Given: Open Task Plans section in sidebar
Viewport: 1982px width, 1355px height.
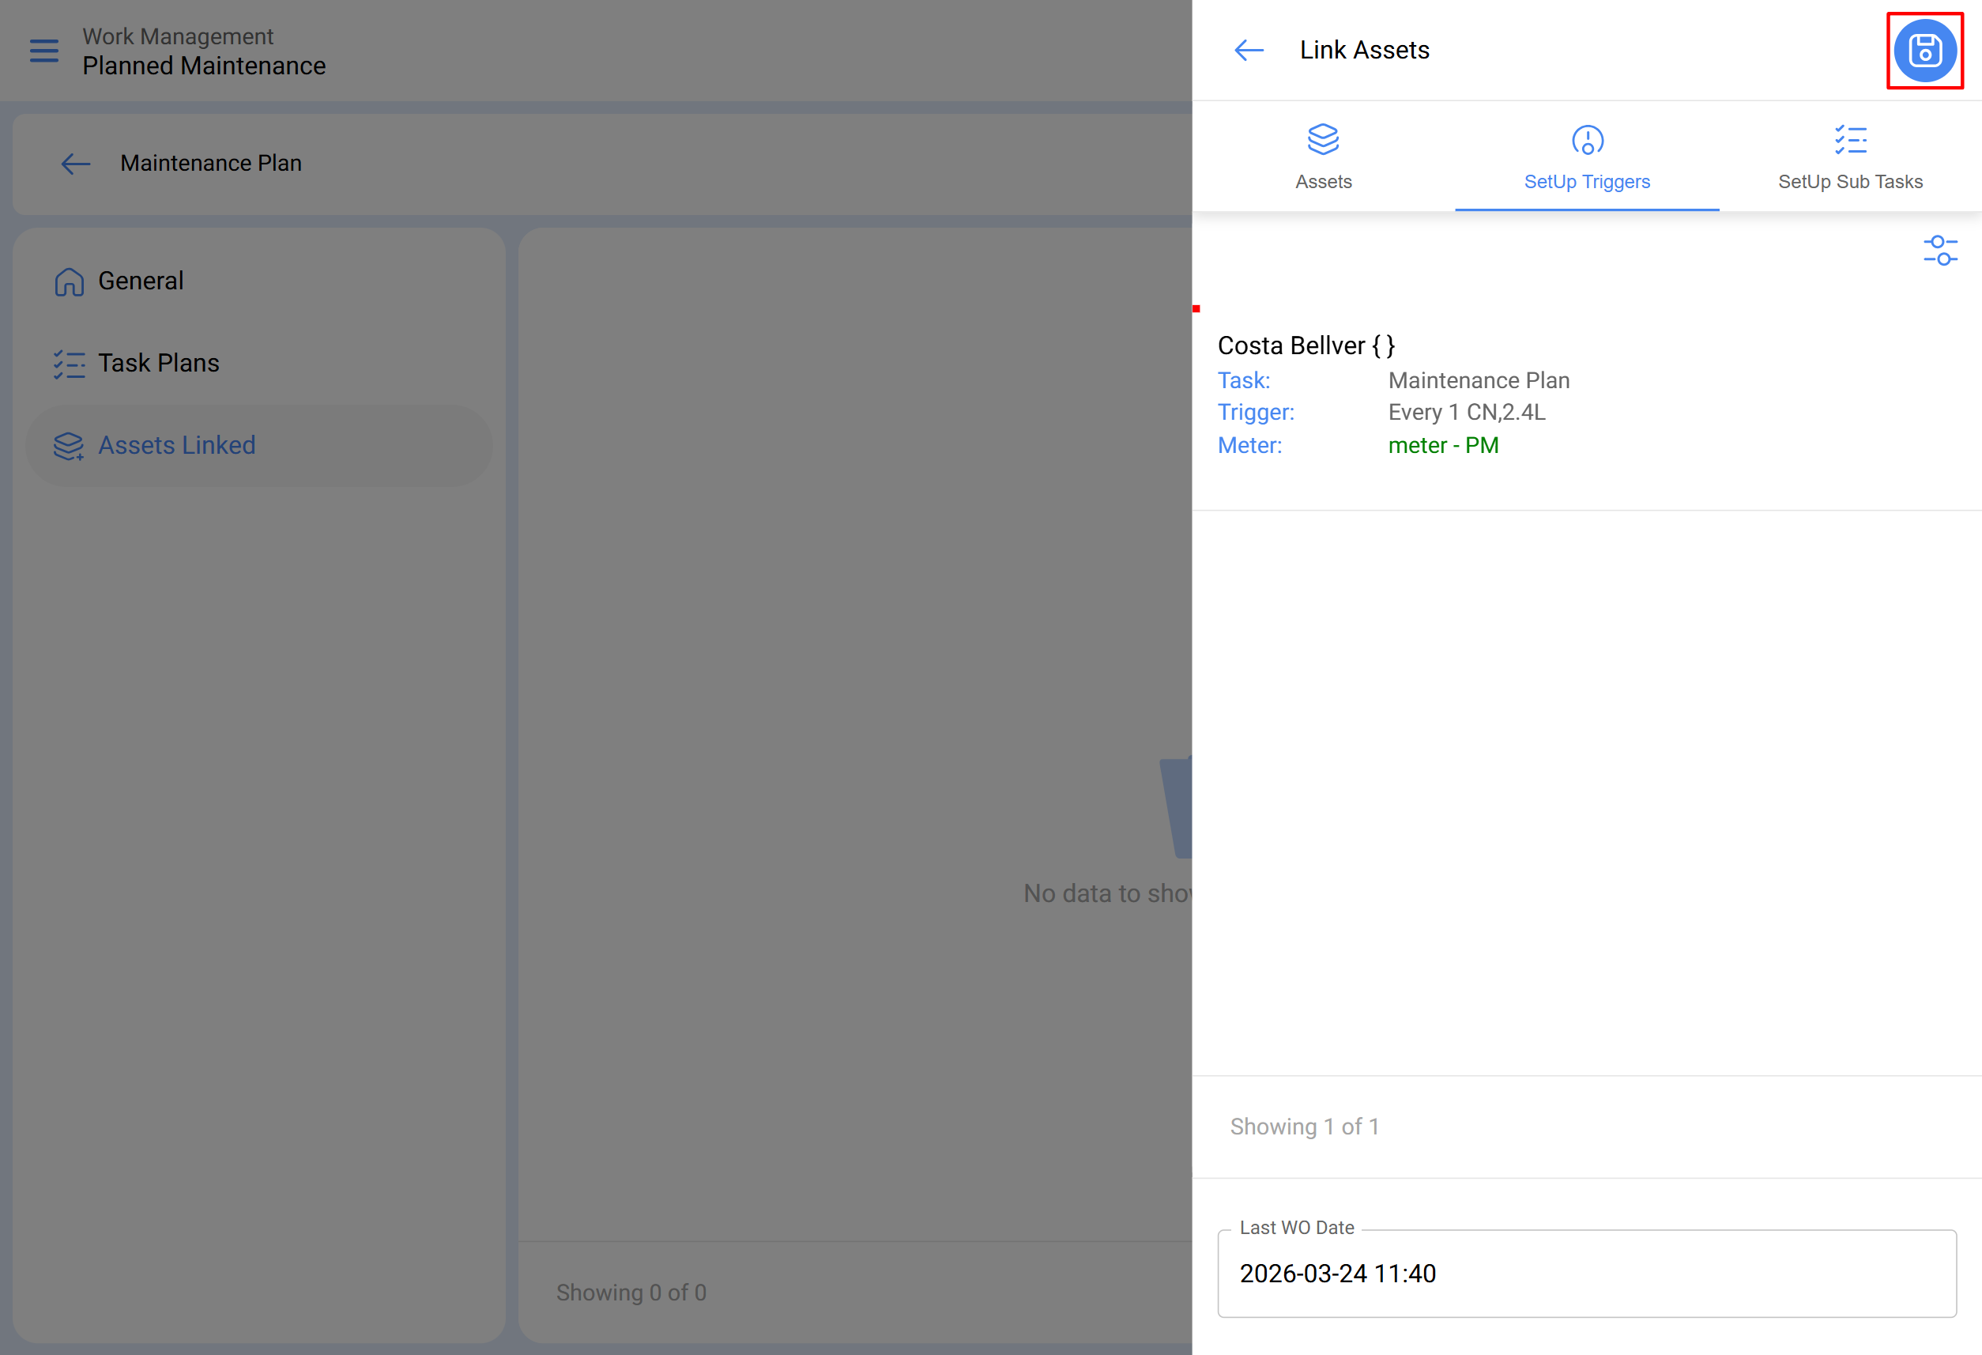Looking at the screenshot, I should [159, 364].
